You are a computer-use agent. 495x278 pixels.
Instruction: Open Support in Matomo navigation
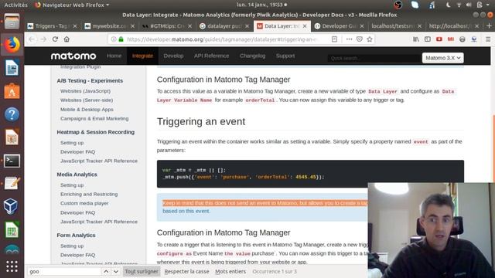point(285,56)
